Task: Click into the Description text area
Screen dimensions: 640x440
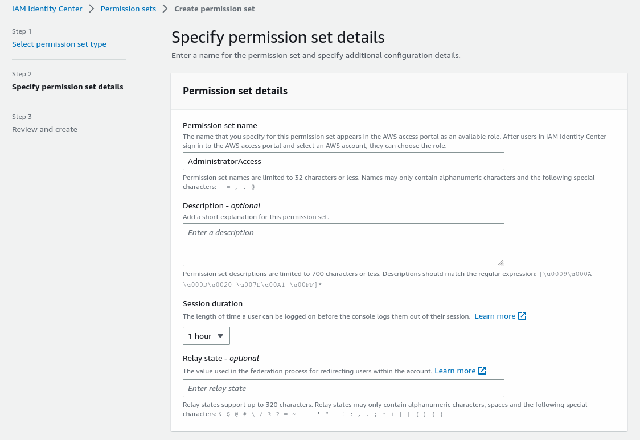Action: point(343,244)
